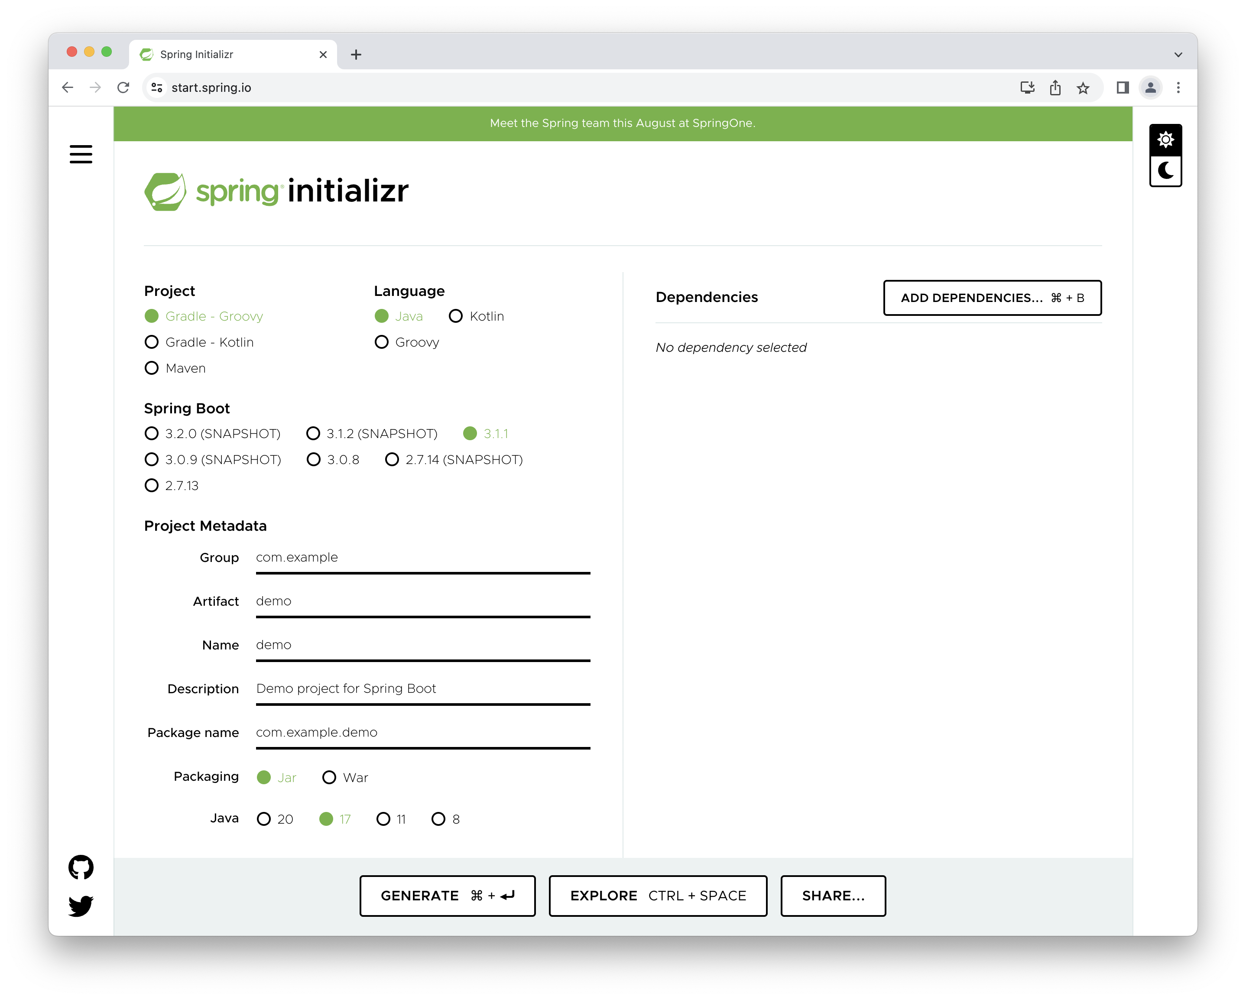Choose Groovy language
The image size is (1246, 1000).
407,342
